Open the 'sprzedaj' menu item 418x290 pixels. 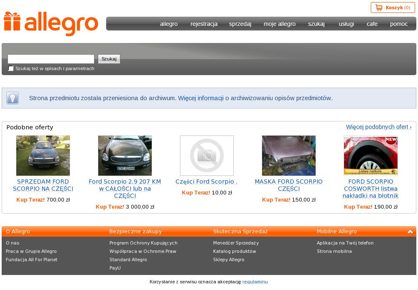240,24
